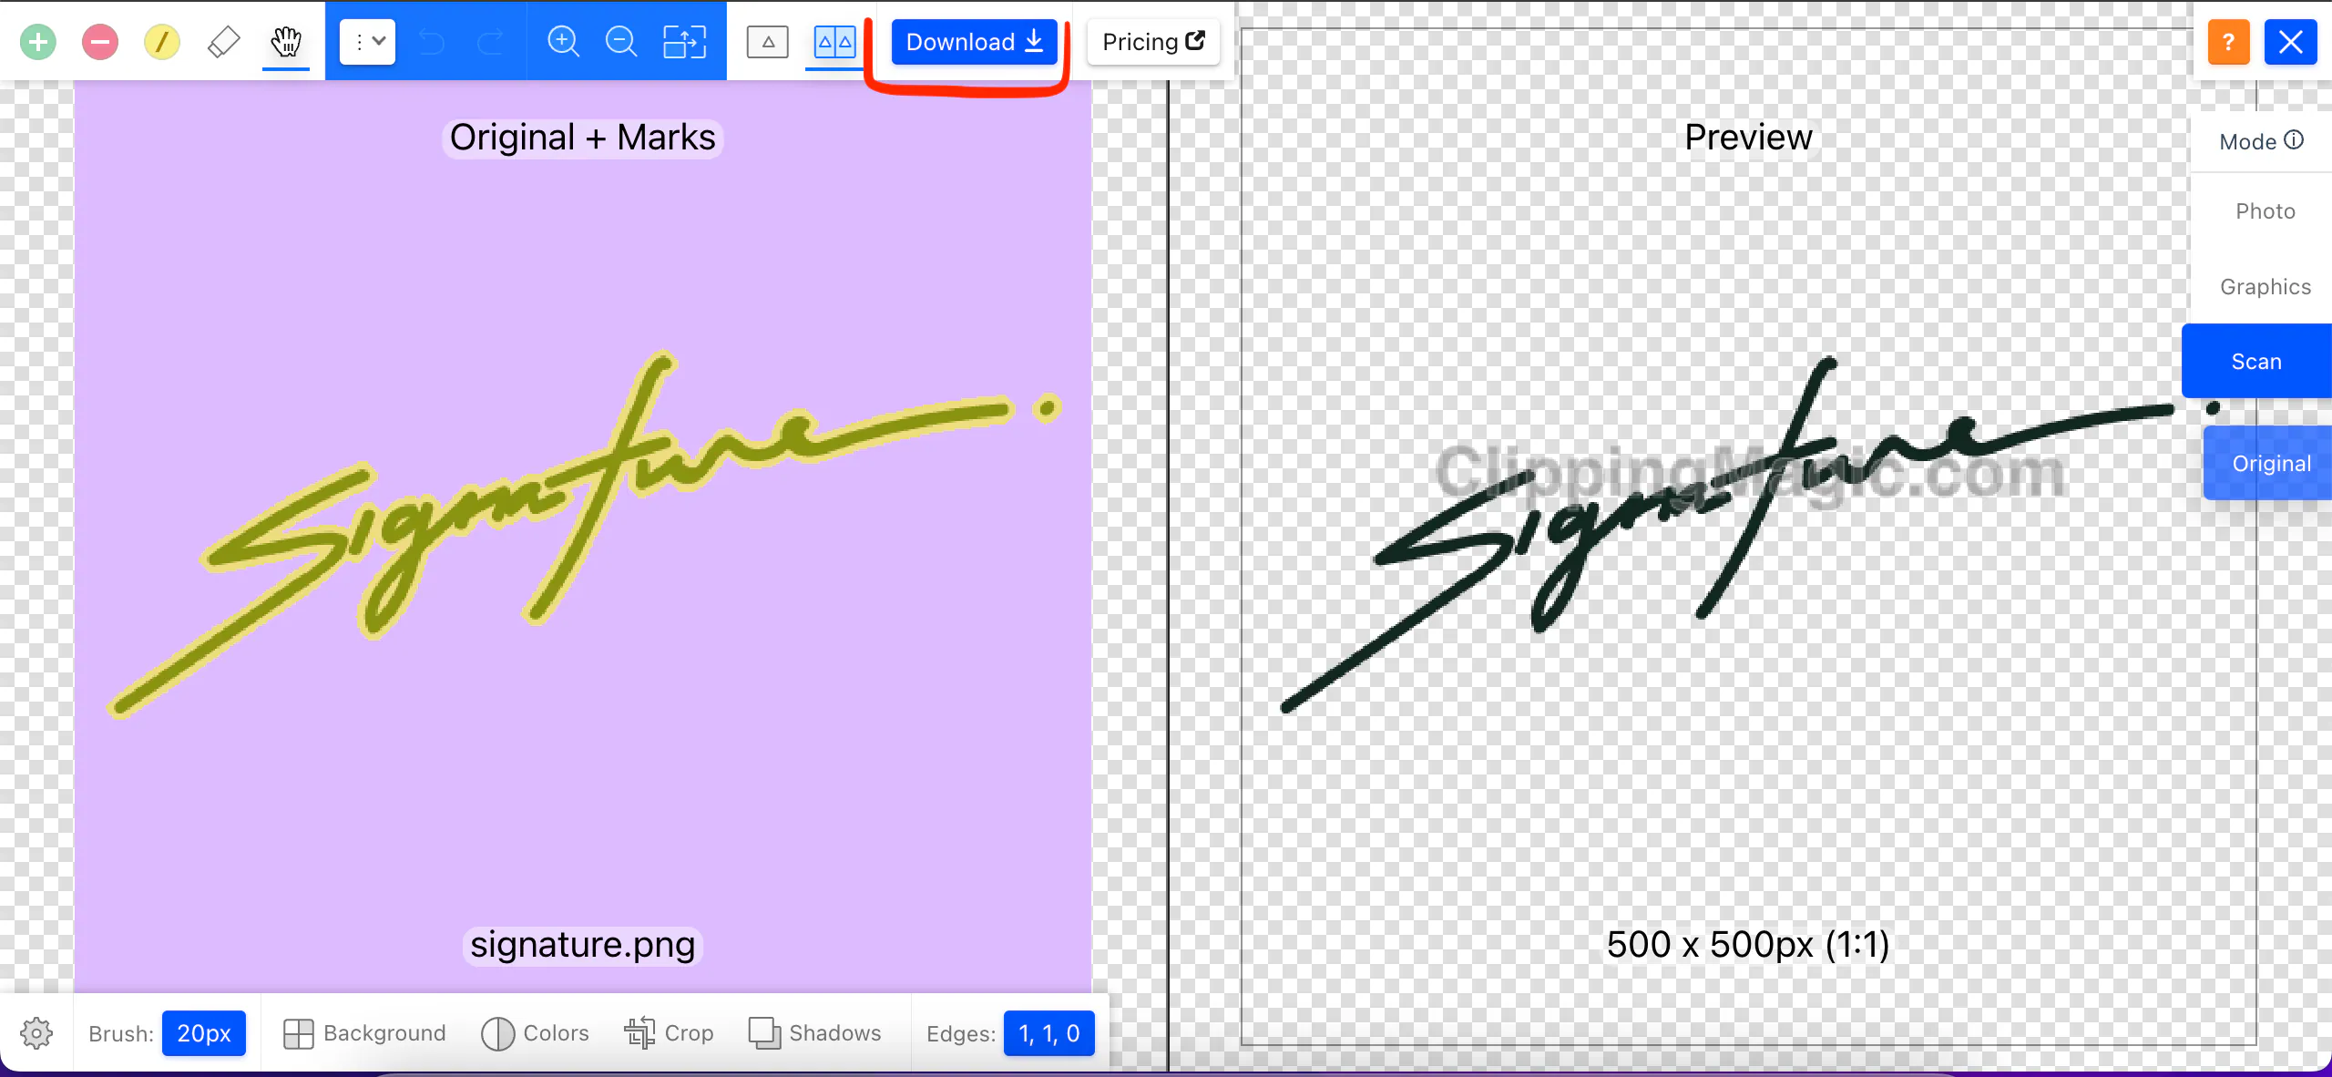2332x1077 pixels.
Task: Expand the three-dot more options menu
Action: pos(367,42)
